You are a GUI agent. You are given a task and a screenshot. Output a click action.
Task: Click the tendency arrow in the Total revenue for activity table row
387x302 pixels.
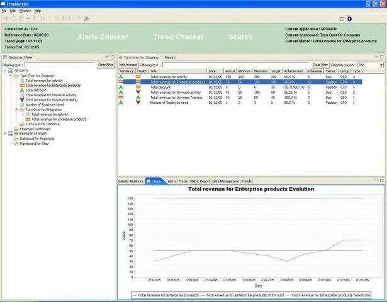[x=121, y=77]
